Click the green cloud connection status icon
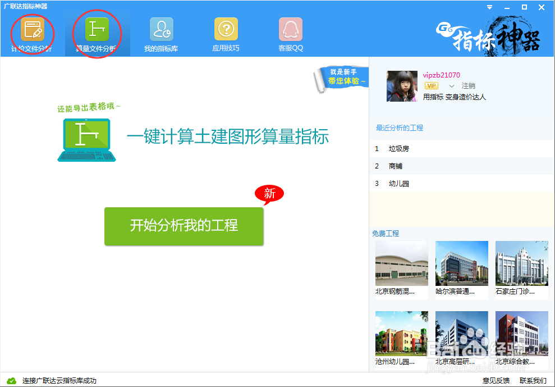The width and height of the screenshot is (555, 387). [x=12, y=381]
